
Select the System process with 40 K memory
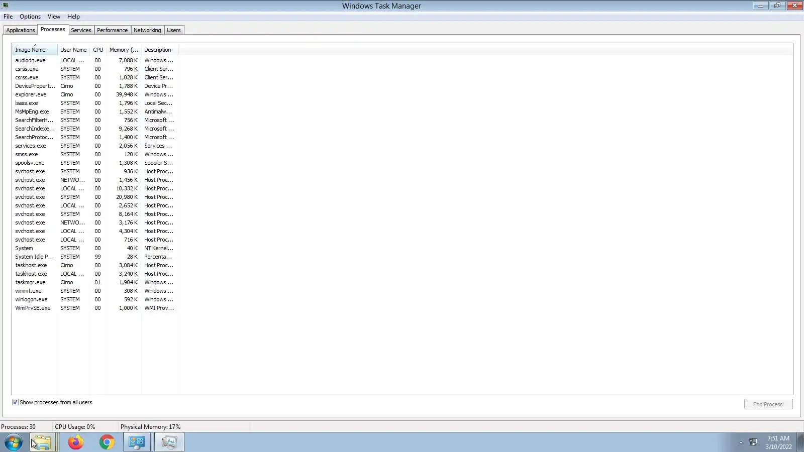[x=95, y=248]
